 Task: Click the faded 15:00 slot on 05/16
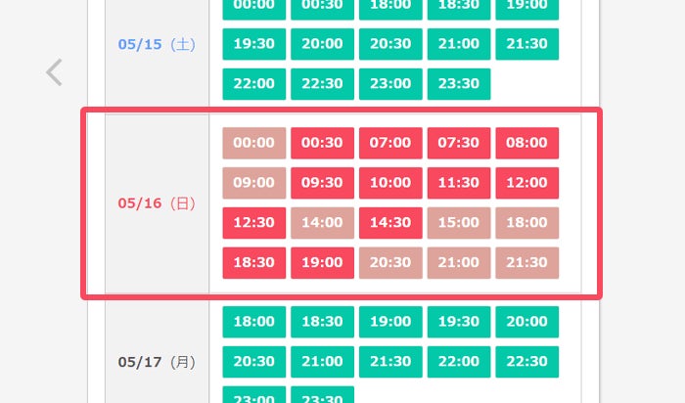[x=459, y=222]
